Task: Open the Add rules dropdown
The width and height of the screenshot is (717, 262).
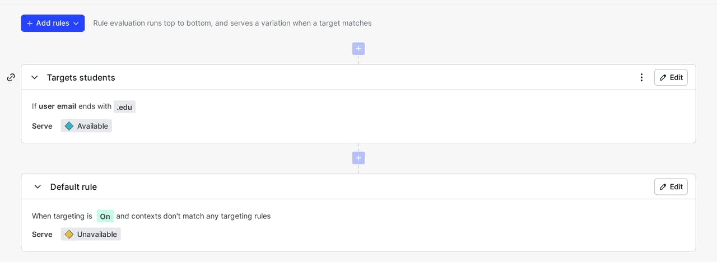Action: 53,24
